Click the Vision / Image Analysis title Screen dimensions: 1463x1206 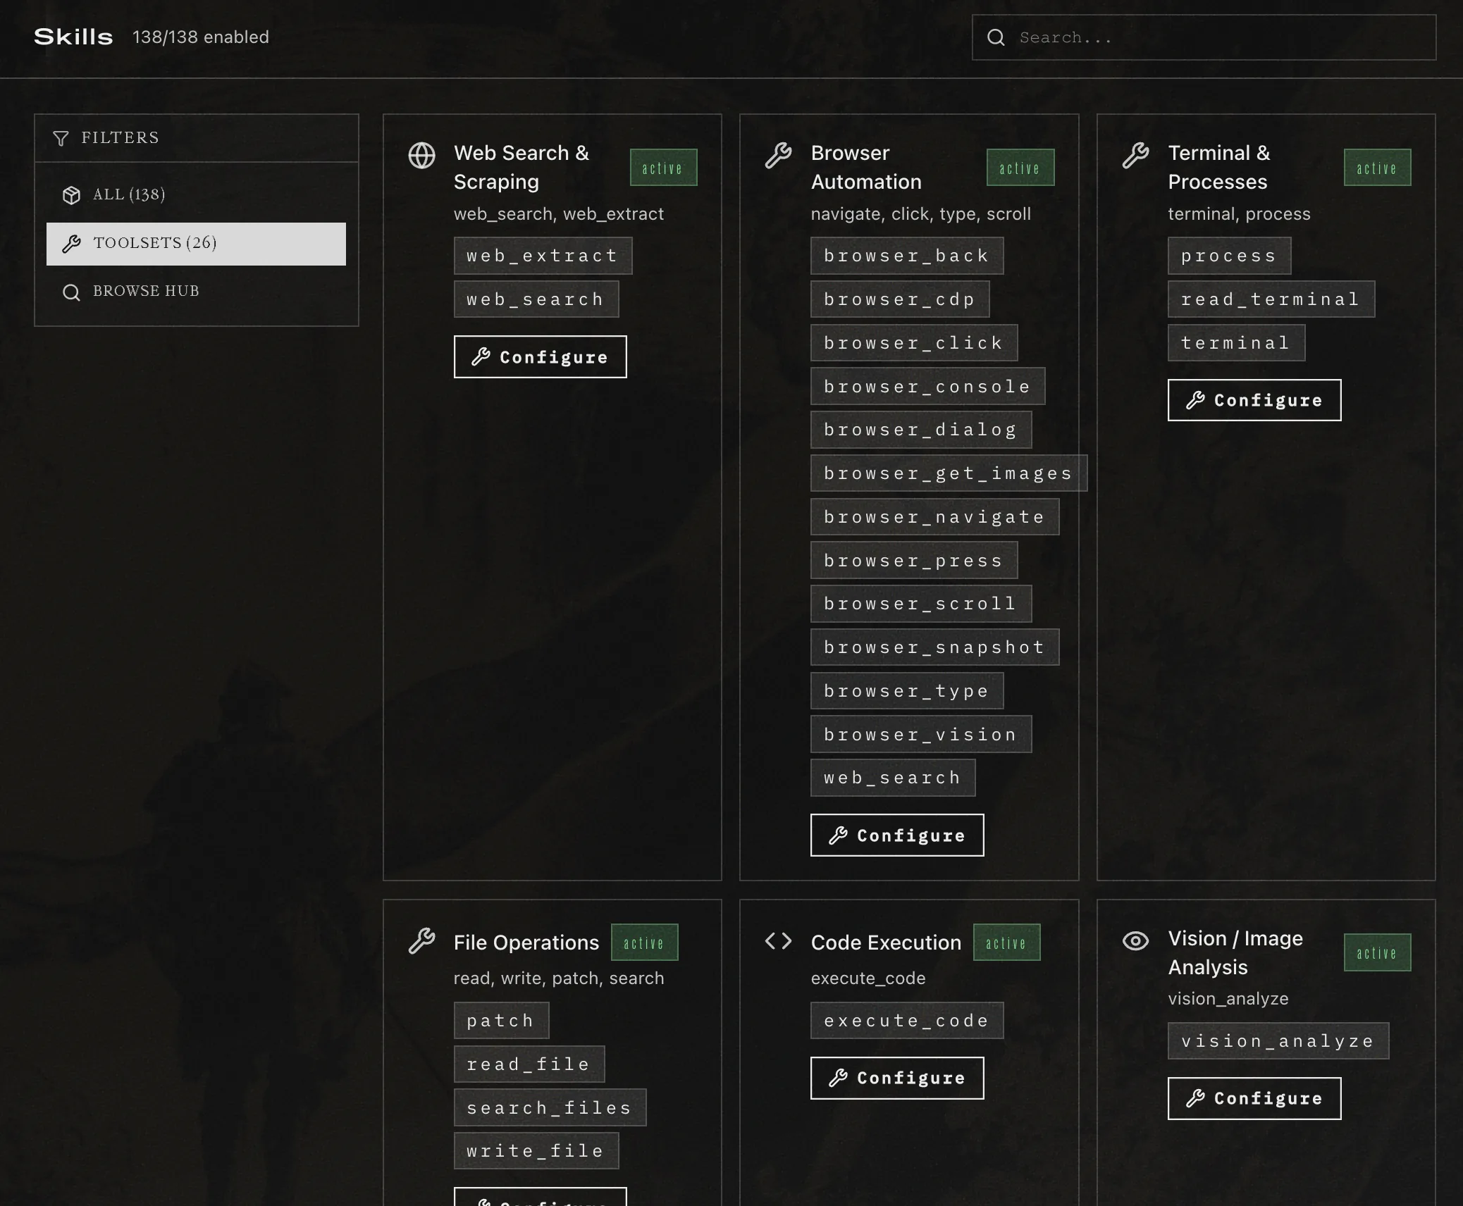(1235, 952)
